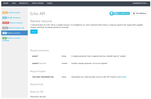Select Remove resource operation
151x99 pixels.
tap(16, 23)
